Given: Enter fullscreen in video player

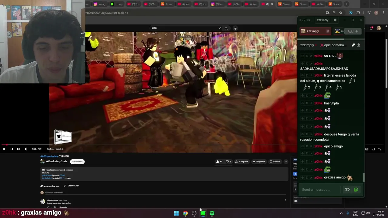Looking at the screenshot, I should pos(380,149).
